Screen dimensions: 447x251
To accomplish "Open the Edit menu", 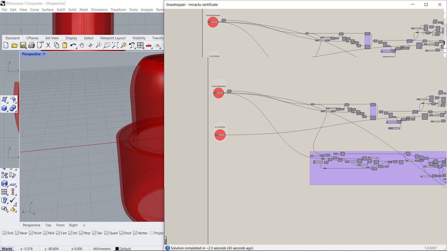I will tap(13, 10).
